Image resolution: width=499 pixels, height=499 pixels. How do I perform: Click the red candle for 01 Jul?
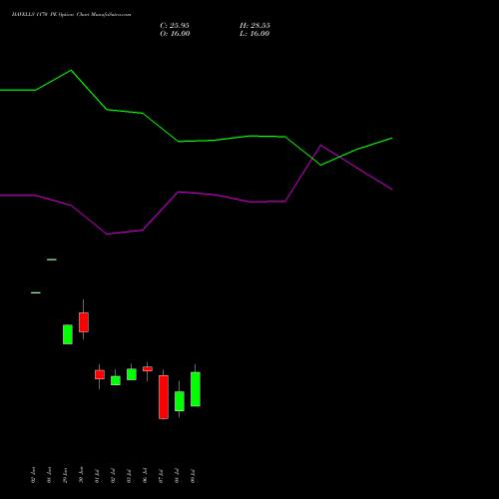click(100, 374)
